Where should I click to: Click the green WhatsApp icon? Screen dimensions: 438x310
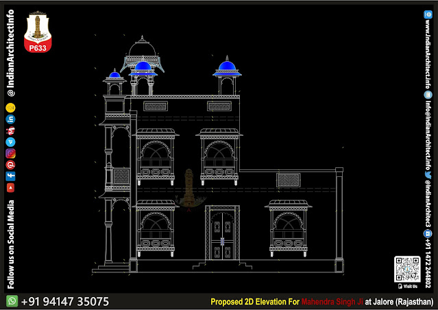[x=12, y=301]
